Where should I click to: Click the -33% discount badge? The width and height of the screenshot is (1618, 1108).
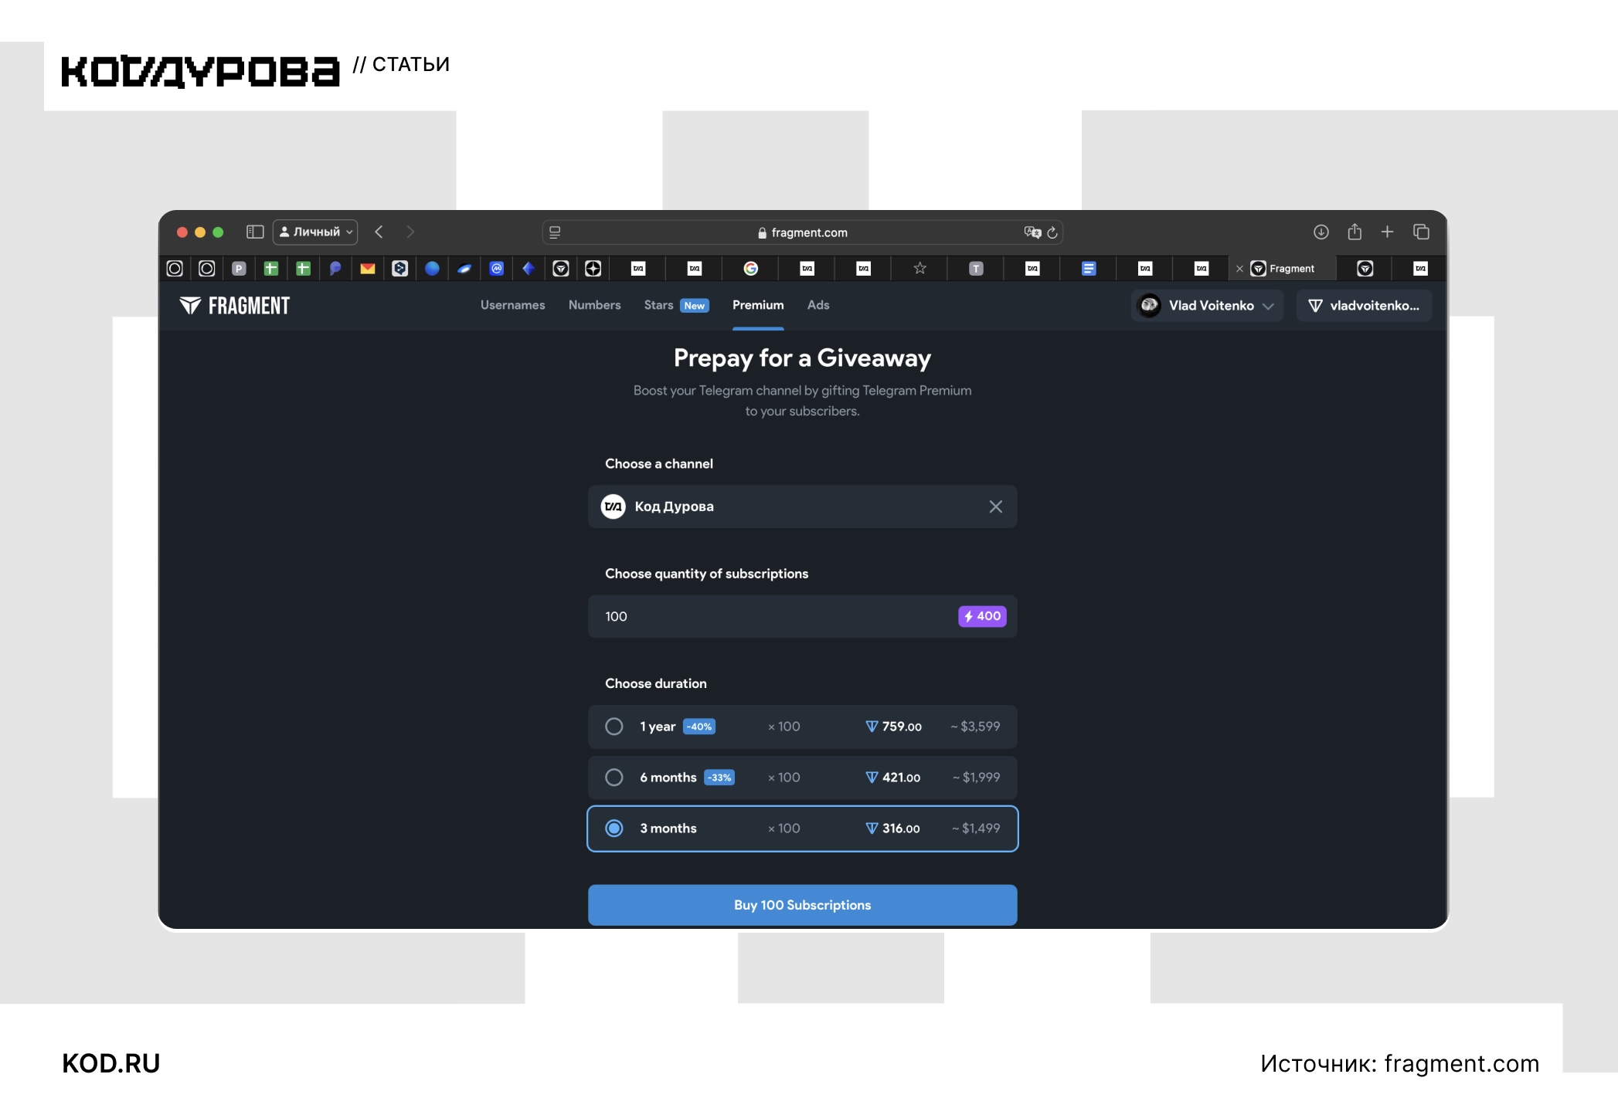[719, 778]
